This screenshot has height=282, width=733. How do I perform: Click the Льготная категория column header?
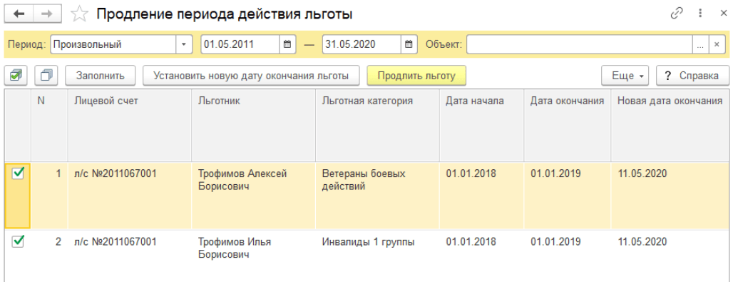coord(377,125)
